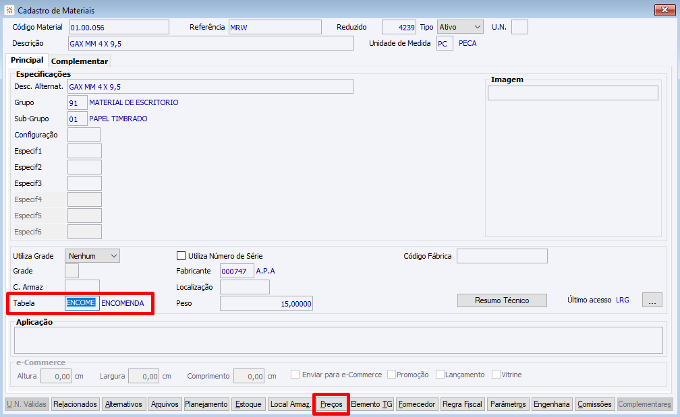Enable Enviar para e-Commerce checkbox
This screenshot has height=417, width=680.
(x=295, y=375)
